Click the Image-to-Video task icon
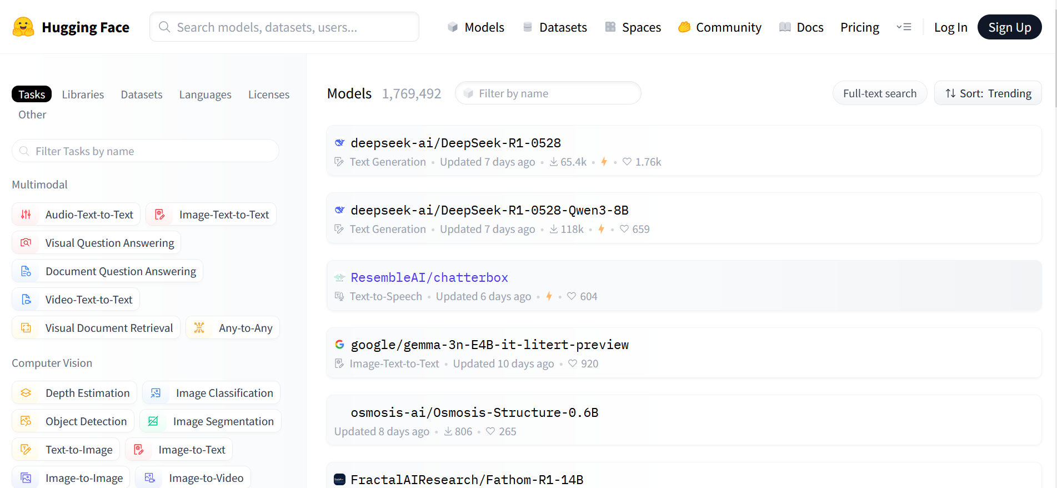Image resolution: width=1057 pixels, height=488 pixels. (149, 478)
